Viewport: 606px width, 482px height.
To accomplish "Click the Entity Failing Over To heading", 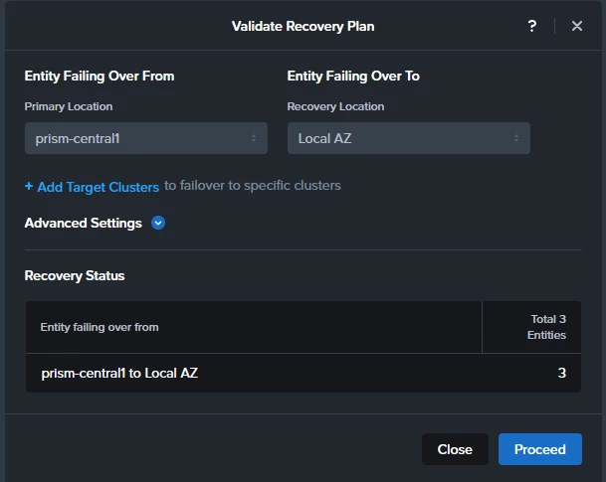I will pos(353,76).
